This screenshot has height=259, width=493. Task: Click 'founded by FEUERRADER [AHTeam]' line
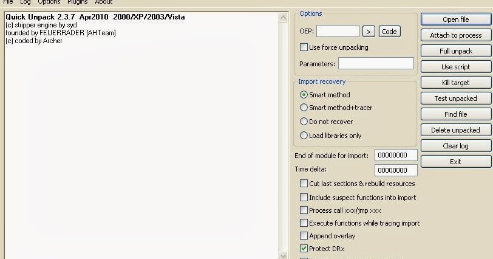coord(61,33)
